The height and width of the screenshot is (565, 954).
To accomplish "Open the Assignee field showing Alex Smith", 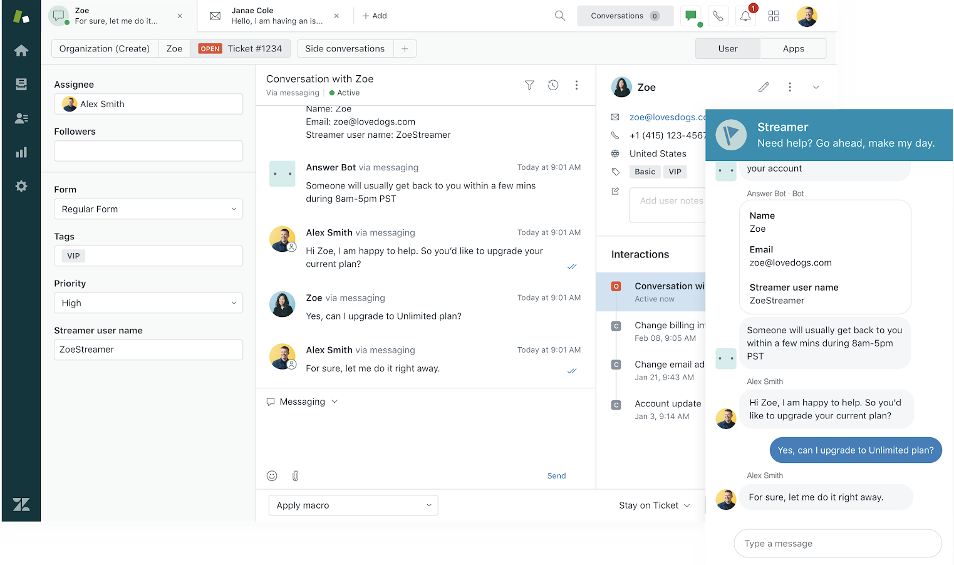I will (148, 104).
